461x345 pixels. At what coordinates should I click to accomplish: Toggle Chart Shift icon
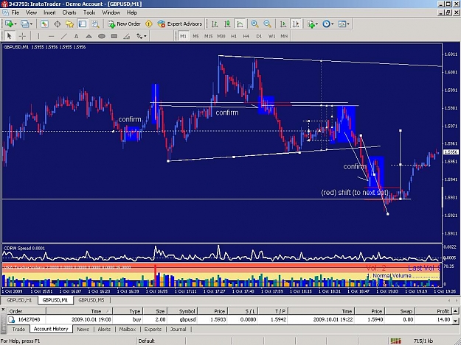296,24
